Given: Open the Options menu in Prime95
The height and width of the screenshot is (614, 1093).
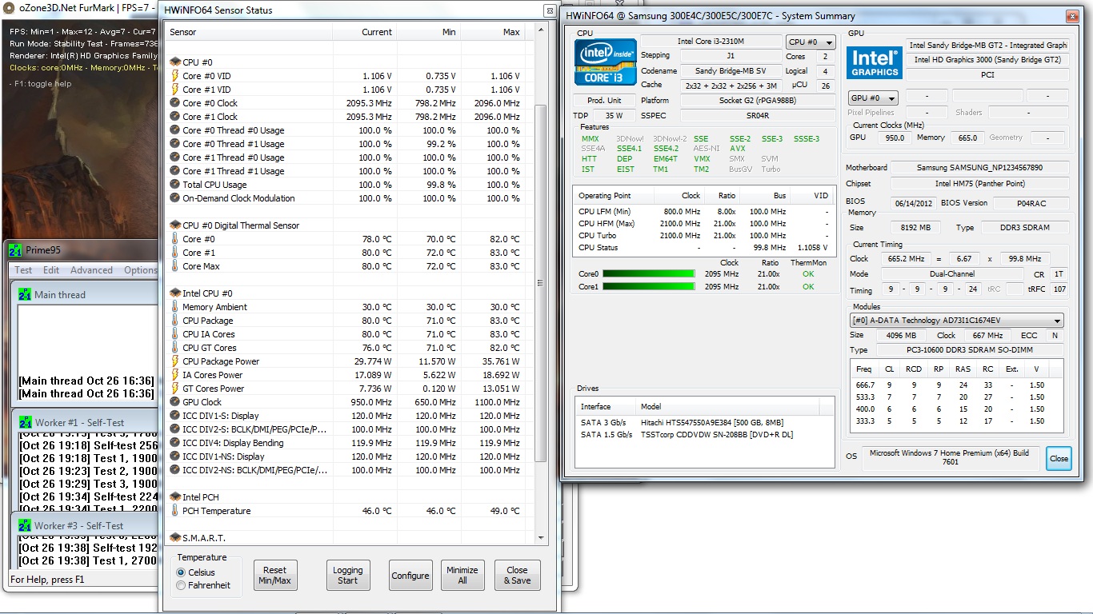Looking at the screenshot, I should (141, 270).
